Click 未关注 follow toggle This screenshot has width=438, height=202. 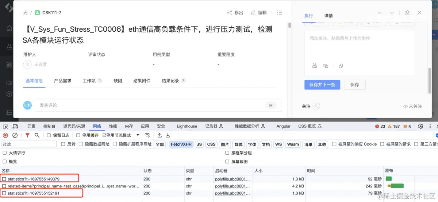click(412, 106)
